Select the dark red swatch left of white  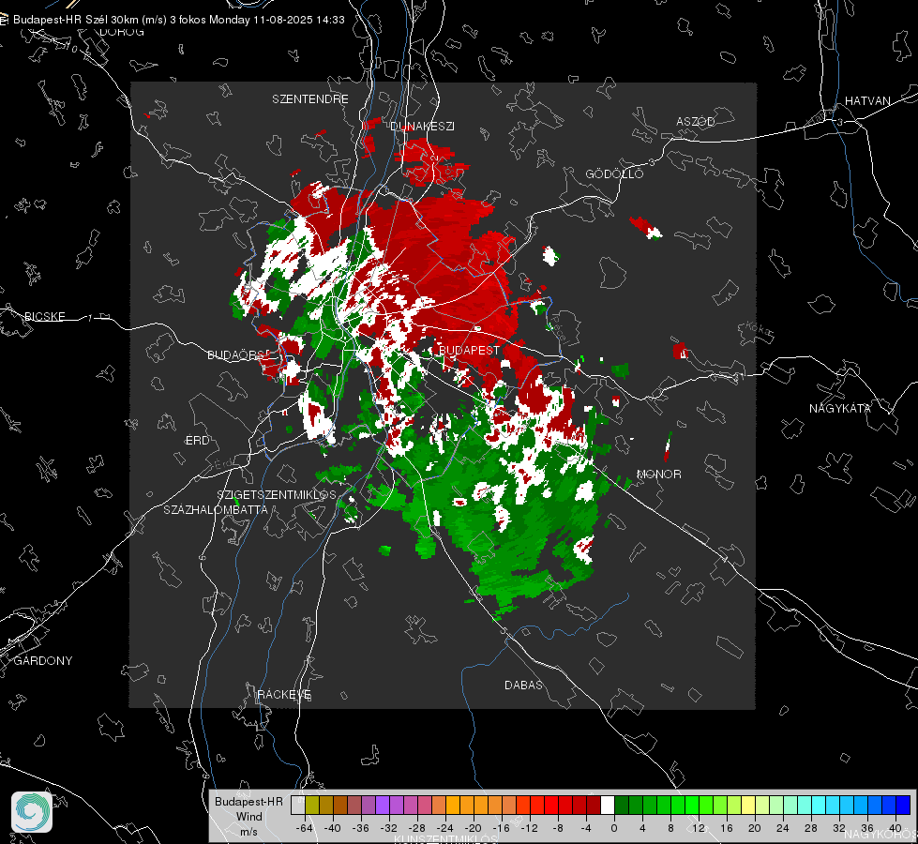point(594,805)
